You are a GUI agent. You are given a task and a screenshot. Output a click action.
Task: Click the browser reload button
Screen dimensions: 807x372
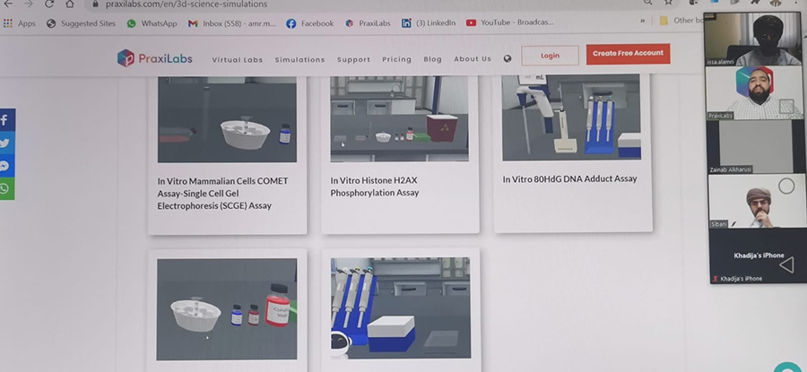pos(49,4)
